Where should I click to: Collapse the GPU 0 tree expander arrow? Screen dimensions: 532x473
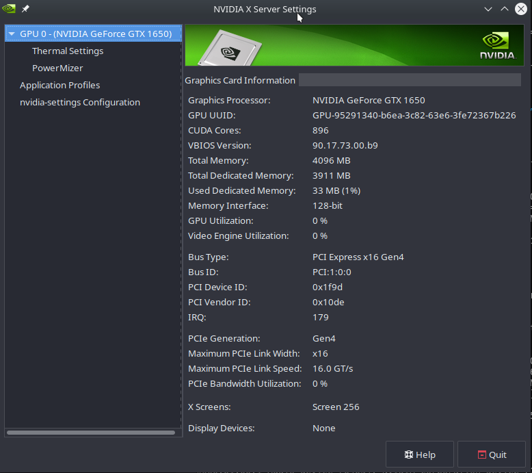pyautogui.click(x=12, y=34)
